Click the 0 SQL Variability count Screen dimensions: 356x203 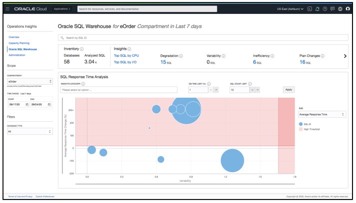click(211, 62)
